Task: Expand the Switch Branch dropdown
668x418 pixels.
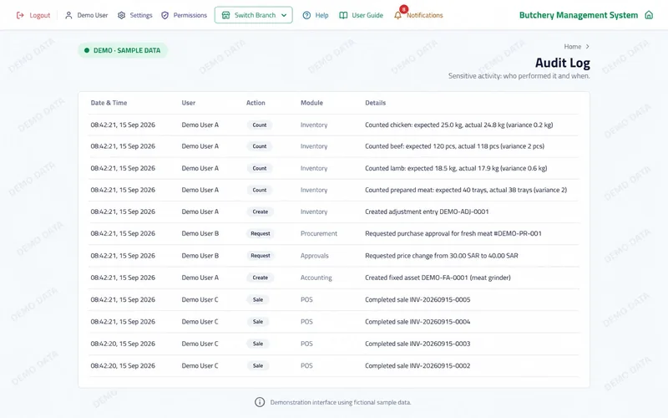Action: (254, 15)
